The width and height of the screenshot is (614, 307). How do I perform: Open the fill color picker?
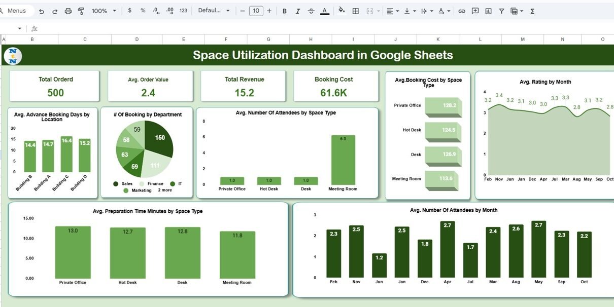(342, 11)
